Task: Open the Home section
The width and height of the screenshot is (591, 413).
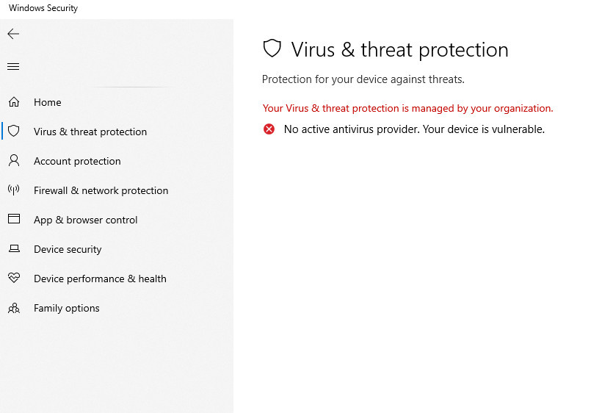Action: (48, 102)
